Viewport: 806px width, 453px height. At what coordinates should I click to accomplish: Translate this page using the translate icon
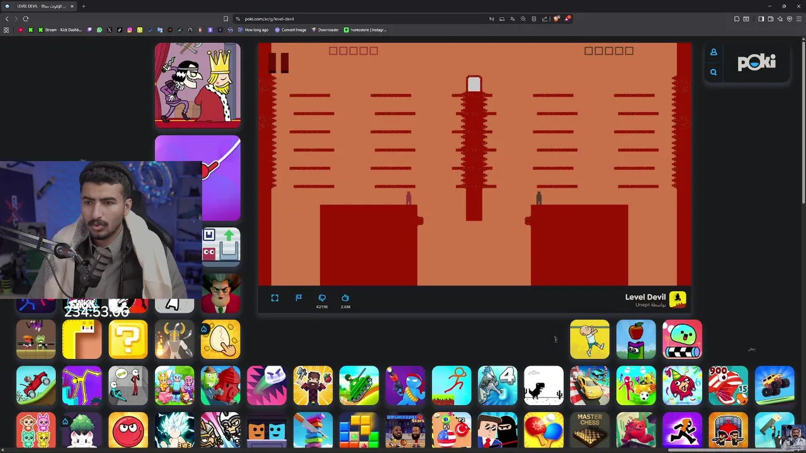[x=513, y=19]
